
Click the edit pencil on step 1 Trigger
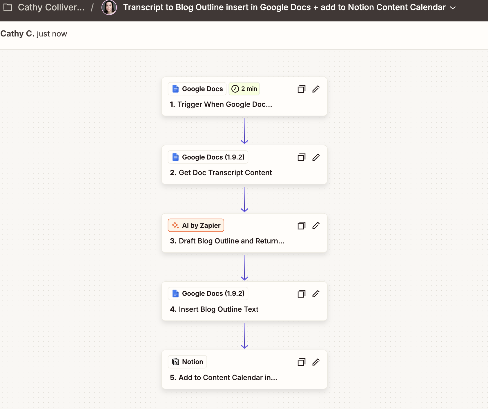316,89
